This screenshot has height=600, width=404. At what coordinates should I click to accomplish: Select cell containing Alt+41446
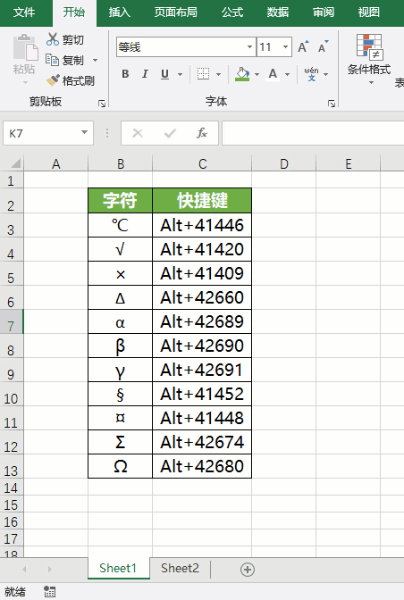coord(202,225)
